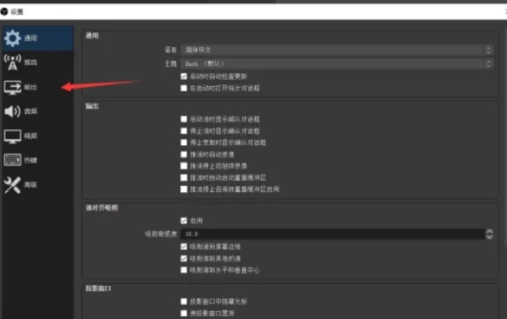The image size is (507, 319).
Task: Open the 高级 (Advanced) tools page
Action: 37,185
